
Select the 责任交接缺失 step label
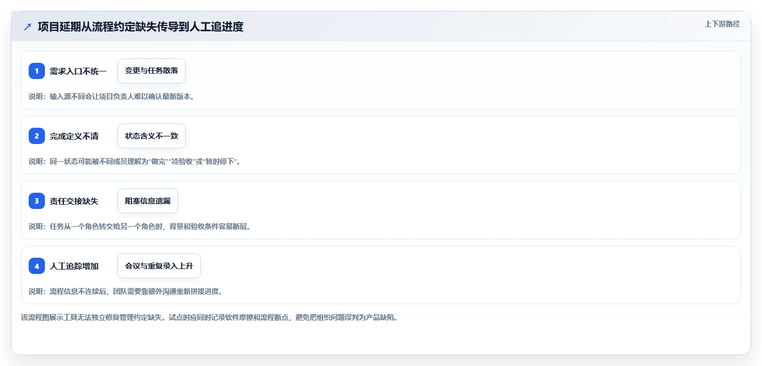click(74, 201)
